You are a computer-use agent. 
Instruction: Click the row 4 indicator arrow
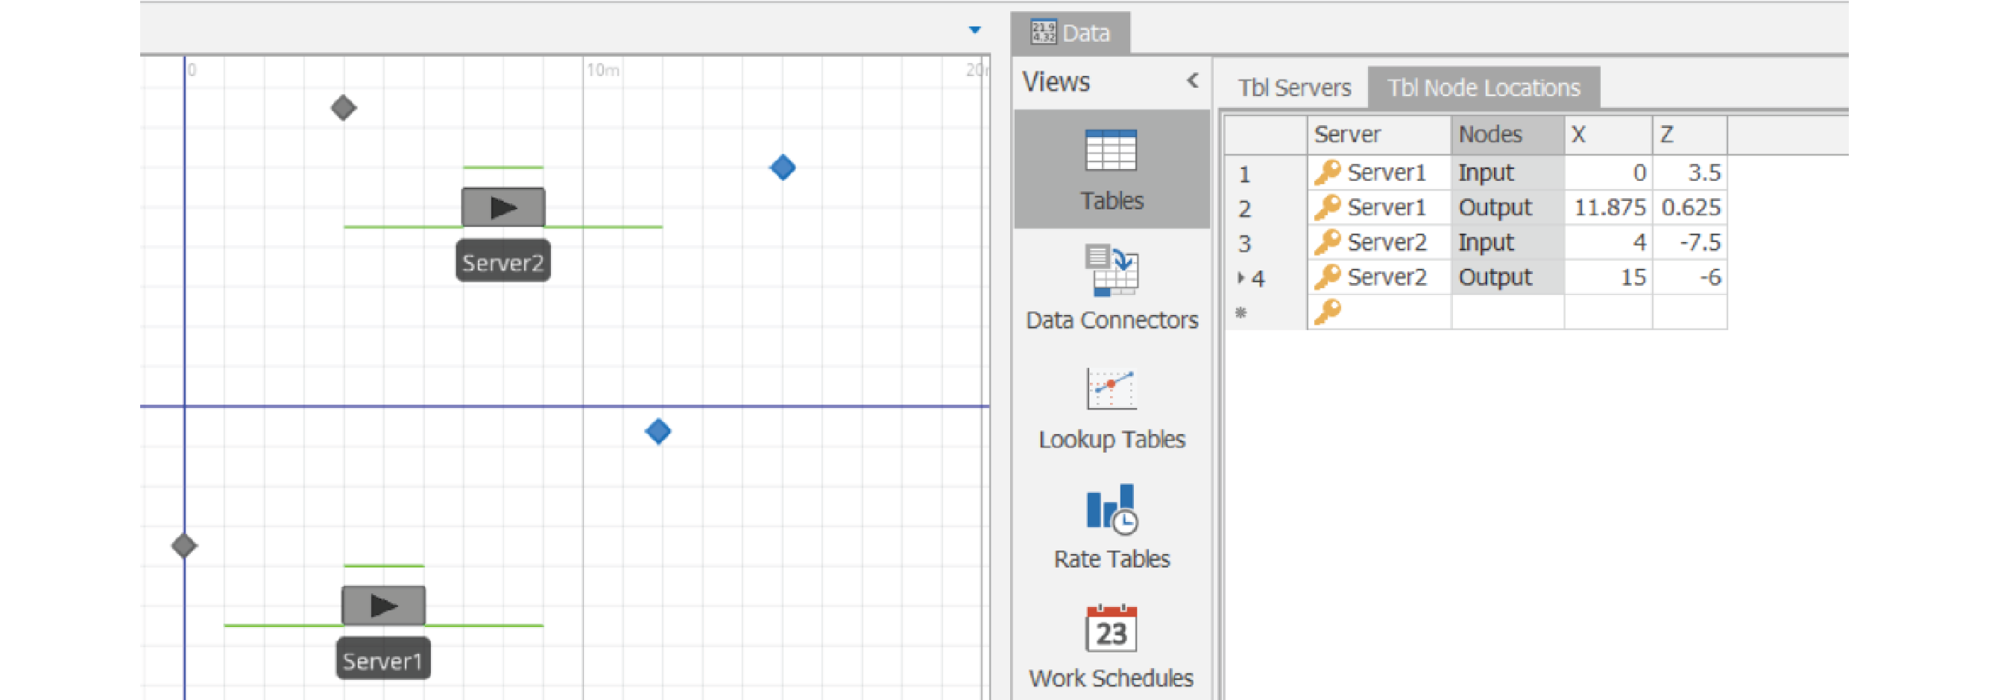(x=1241, y=278)
